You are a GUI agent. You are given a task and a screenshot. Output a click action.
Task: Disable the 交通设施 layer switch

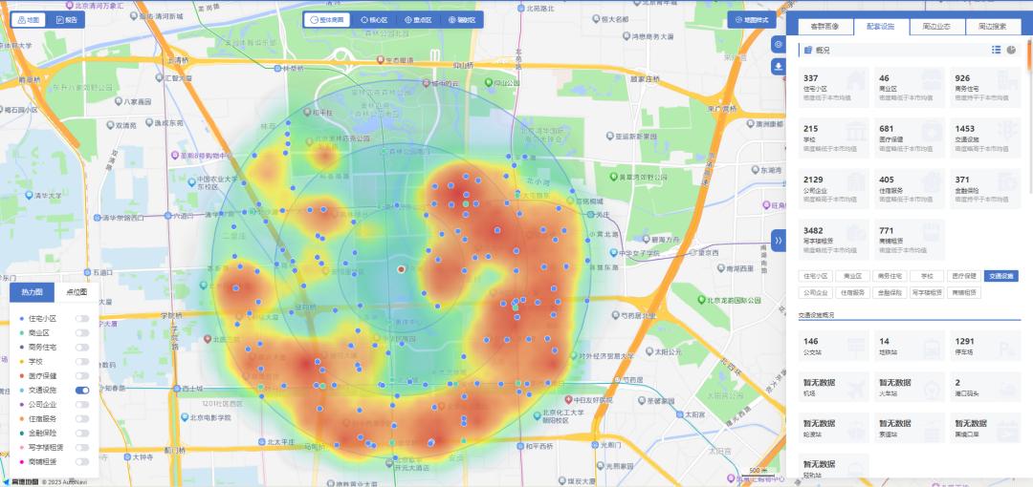point(81,391)
